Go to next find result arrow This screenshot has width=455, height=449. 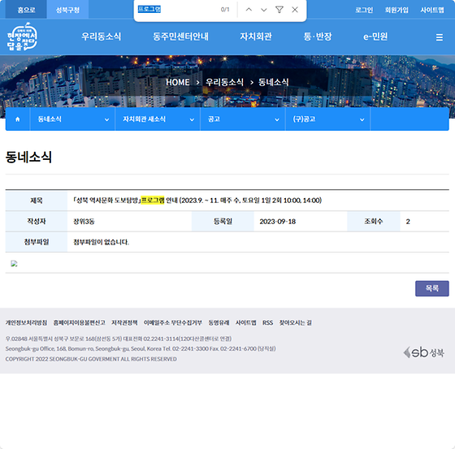[264, 10]
